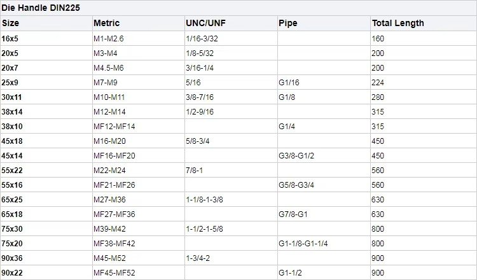Click the G1-1/8-G1-1/4 pipe cell
Screen dimensions: 477x280
303,243
